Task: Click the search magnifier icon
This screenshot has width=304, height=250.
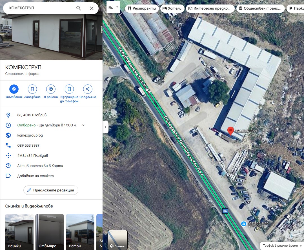Action: 79,8
